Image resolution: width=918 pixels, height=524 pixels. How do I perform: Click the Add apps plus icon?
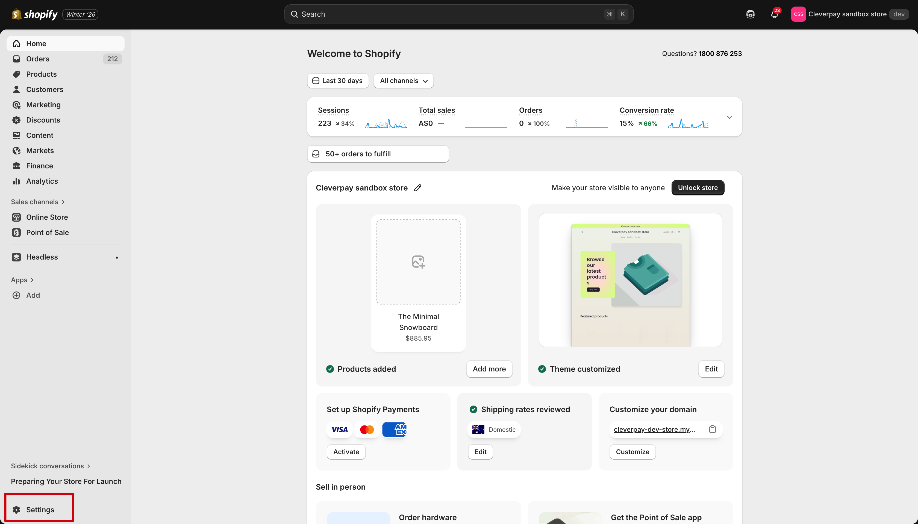(17, 295)
